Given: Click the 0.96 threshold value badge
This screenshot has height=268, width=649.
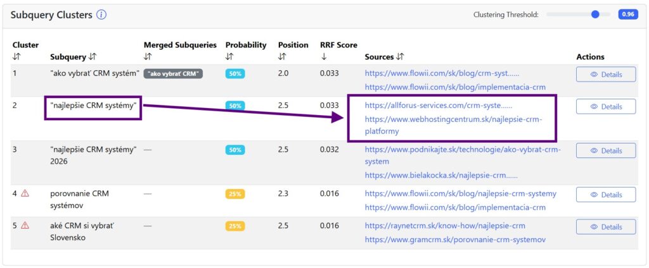Looking at the screenshot, I should pyautogui.click(x=628, y=15).
